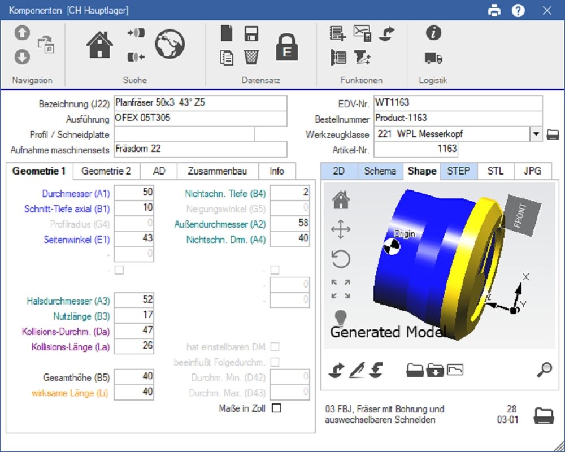Image resolution: width=565 pixels, height=452 pixels.
Task: Click the Außendurchmesser (A2) value field
Action: [x=290, y=224]
